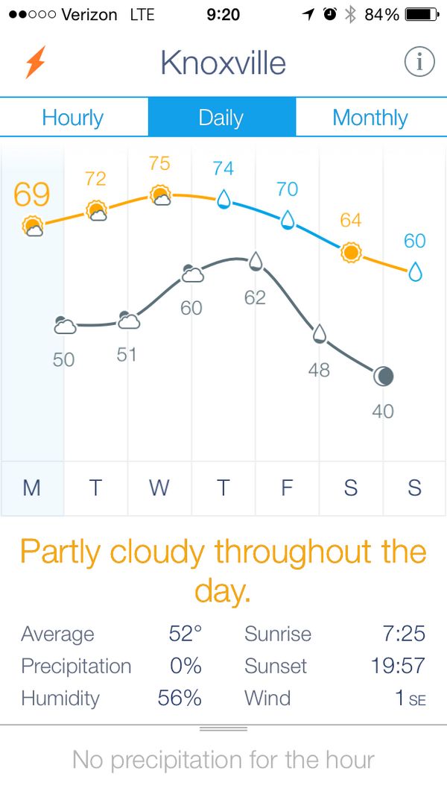Select the Daily tab
Viewport: 447px width, 794px height.
pyautogui.click(x=221, y=118)
